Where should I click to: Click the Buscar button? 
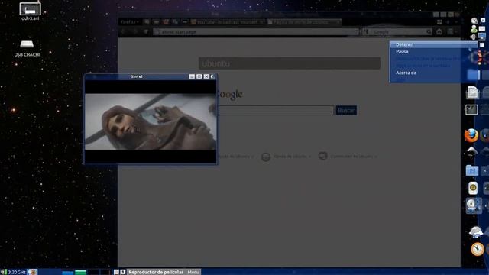[x=346, y=110]
